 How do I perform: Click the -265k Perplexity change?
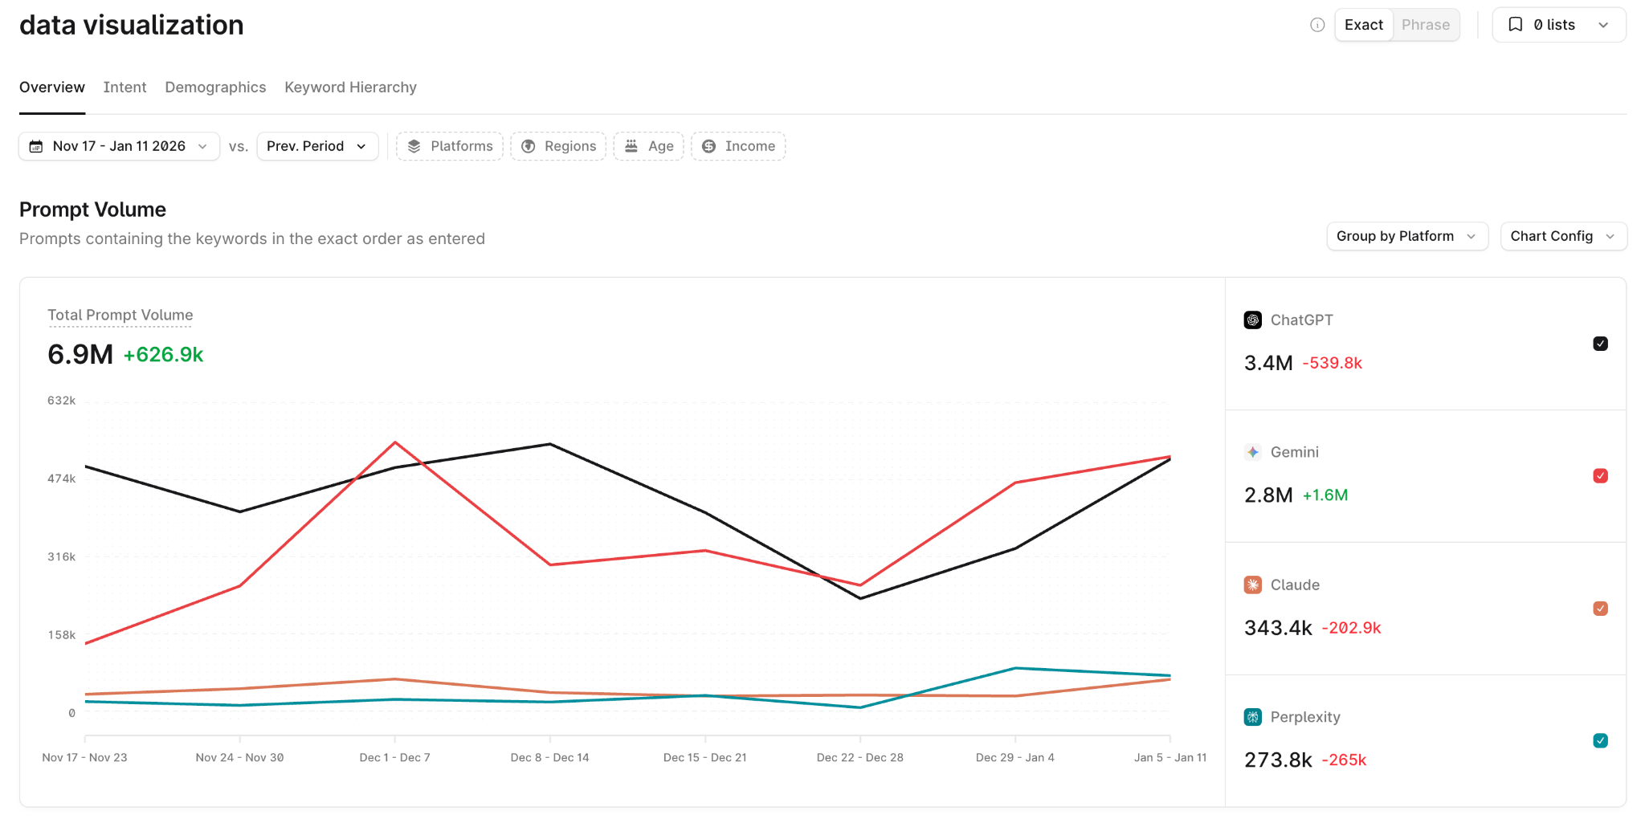[1344, 760]
